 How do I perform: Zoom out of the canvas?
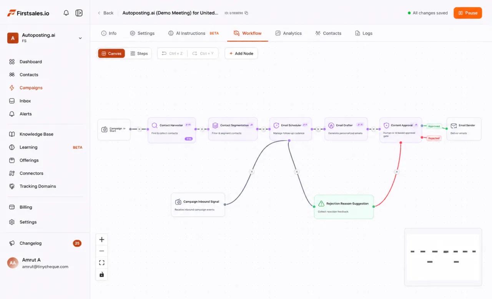101,251
